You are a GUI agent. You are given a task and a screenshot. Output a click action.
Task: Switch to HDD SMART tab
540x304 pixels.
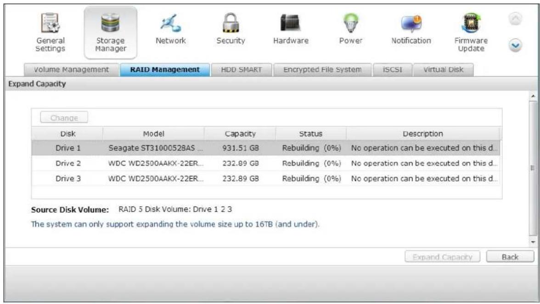(x=242, y=69)
